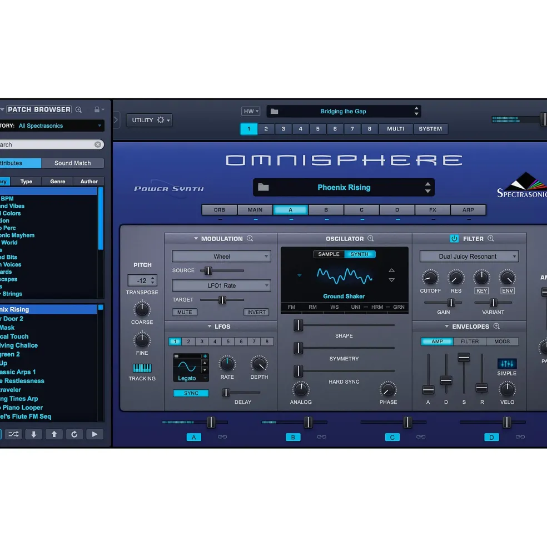Toggle layer A mute button at bottom
The image size is (547, 547).
coord(194,437)
